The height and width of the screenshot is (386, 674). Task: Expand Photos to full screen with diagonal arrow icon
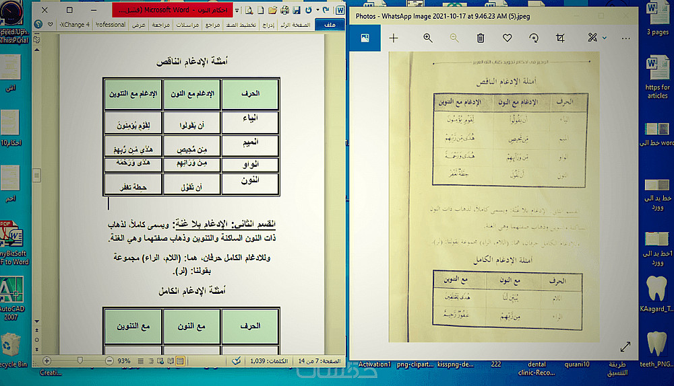(625, 346)
